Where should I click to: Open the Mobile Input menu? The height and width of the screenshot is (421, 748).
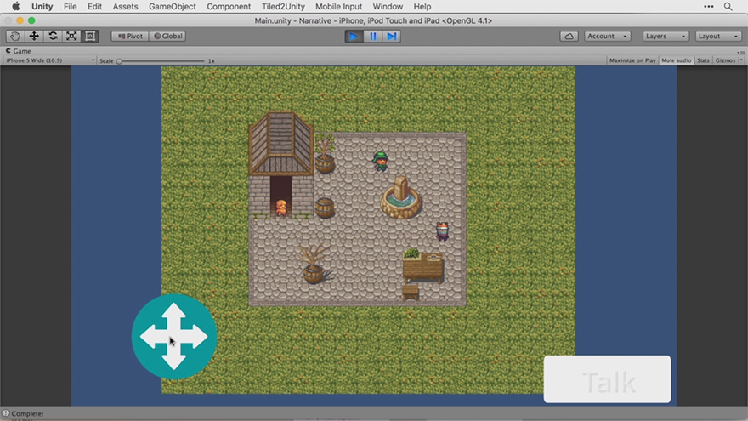point(338,6)
